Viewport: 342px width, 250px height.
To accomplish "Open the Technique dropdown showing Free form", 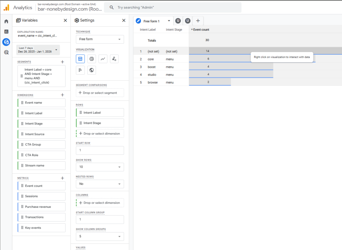I will pyautogui.click(x=100, y=39).
